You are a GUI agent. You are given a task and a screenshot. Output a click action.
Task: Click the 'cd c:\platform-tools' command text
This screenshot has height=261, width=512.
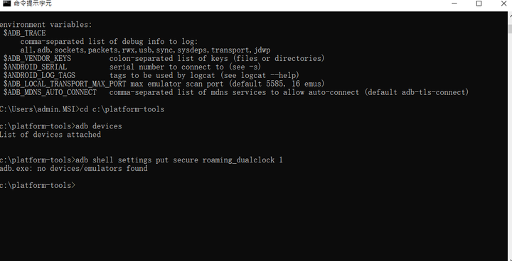(x=122, y=109)
